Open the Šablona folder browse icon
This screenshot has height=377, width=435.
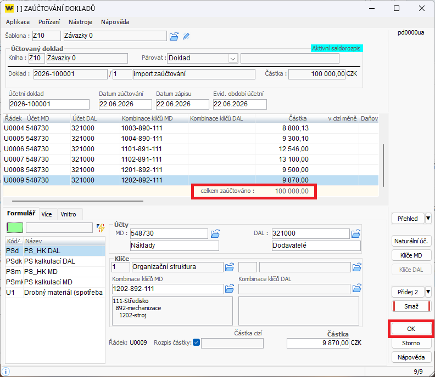click(x=174, y=36)
